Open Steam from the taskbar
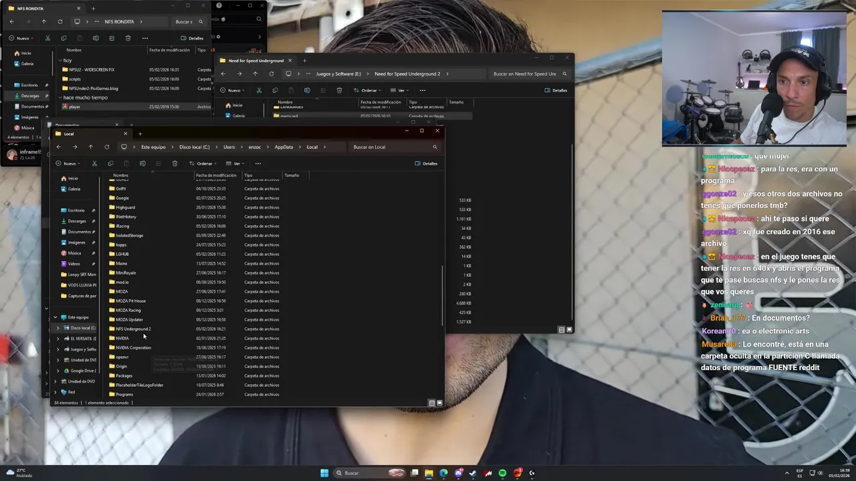Viewport: 856px width, 481px height. pyautogui.click(x=473, y=473)
